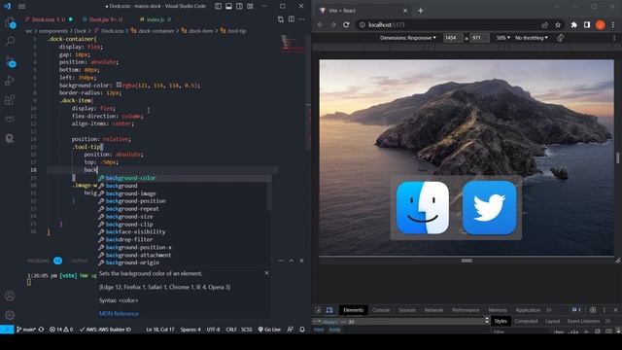Viewport: 622px width, 350px height.
Task: Open the Explorer view in activity bar
Action: coord(10,22)
